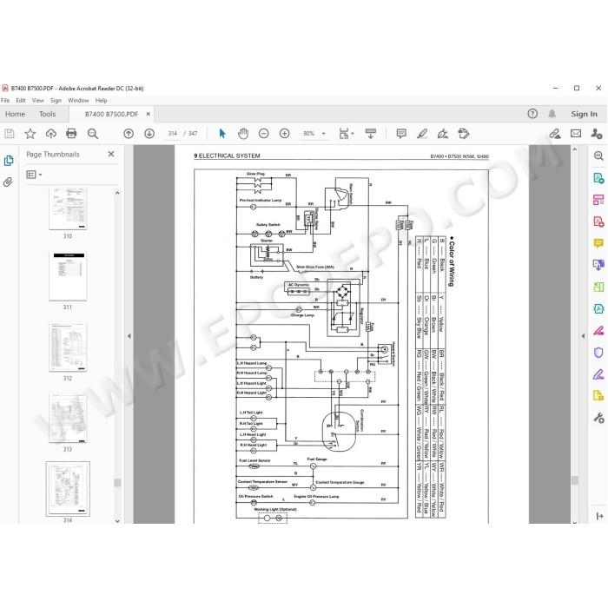Select page 313 thumbnail
This screenshot has height=608, width=608.
[x=68, y=418]
